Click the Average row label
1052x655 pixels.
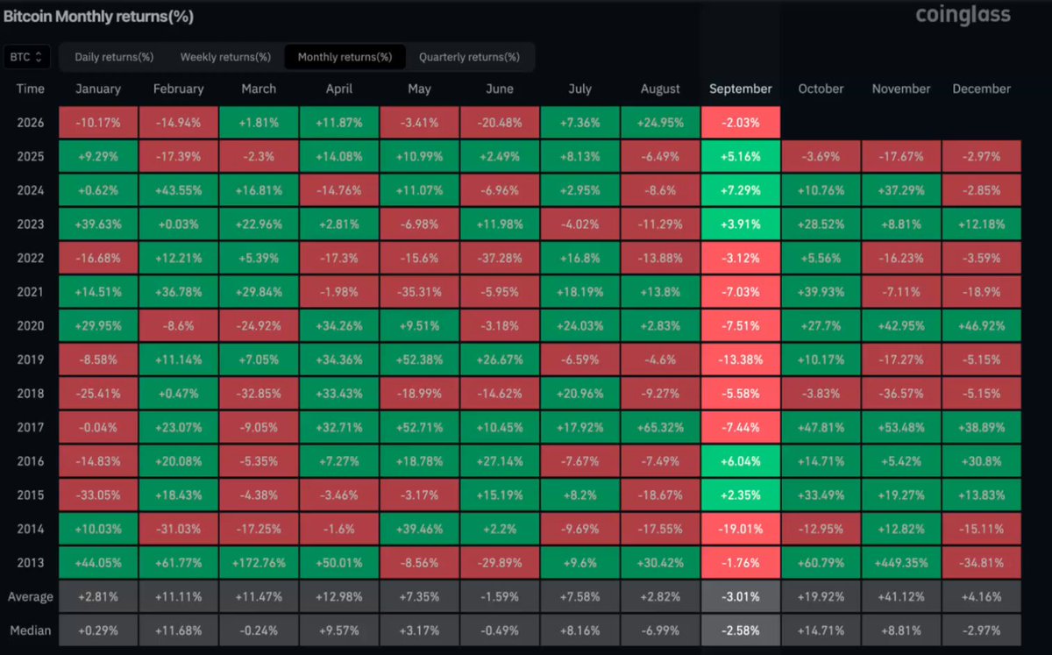(30, 597)
